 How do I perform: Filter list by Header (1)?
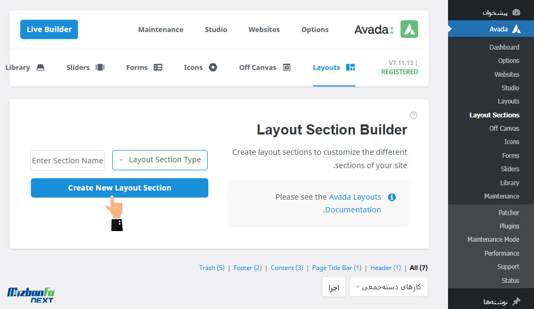point(386,268)
